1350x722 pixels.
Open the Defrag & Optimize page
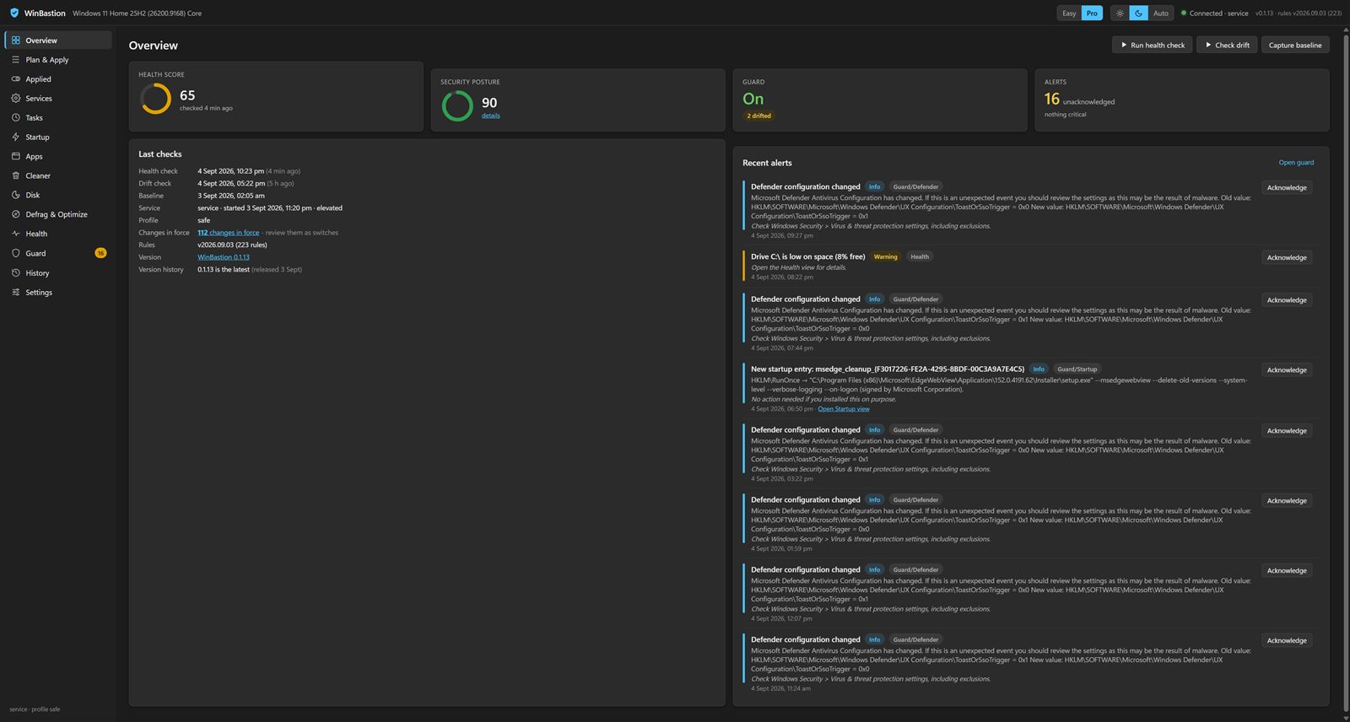[57, 214]
